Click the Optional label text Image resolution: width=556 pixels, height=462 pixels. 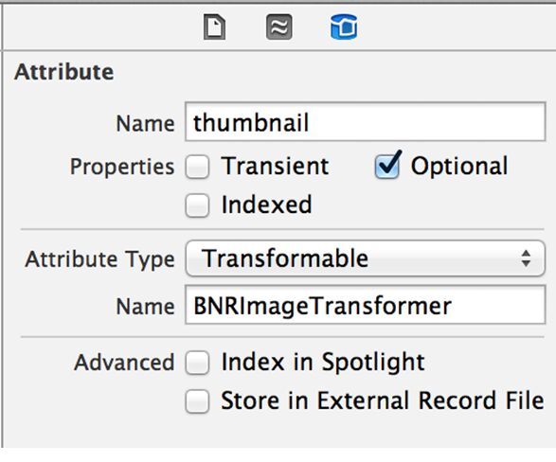point(459,166)
